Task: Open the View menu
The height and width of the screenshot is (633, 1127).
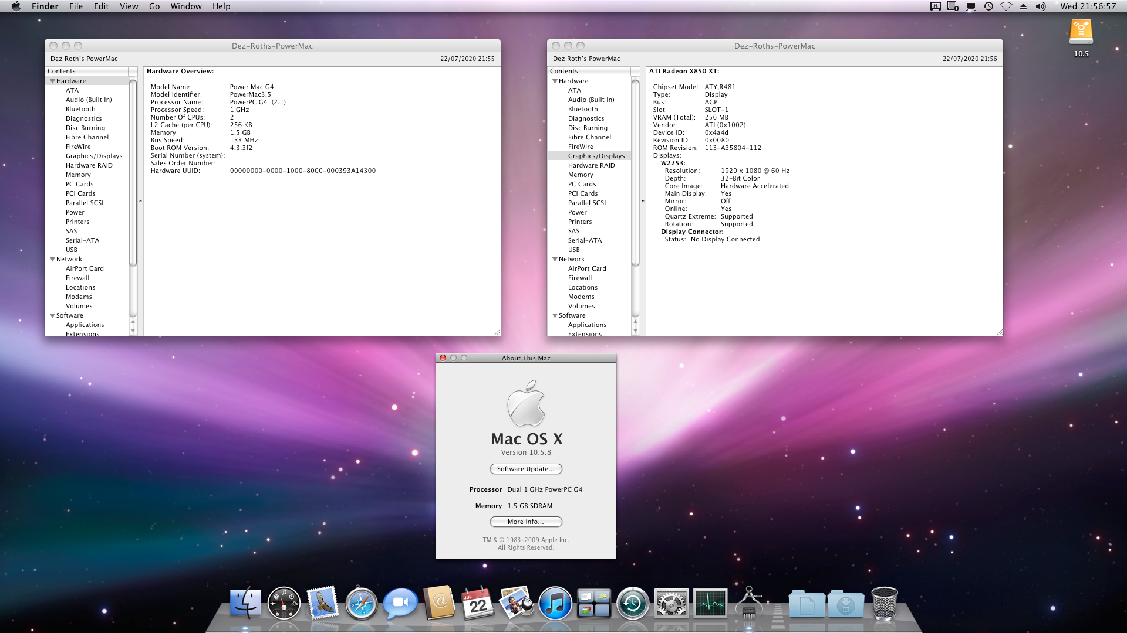Action: coord(129,6)
